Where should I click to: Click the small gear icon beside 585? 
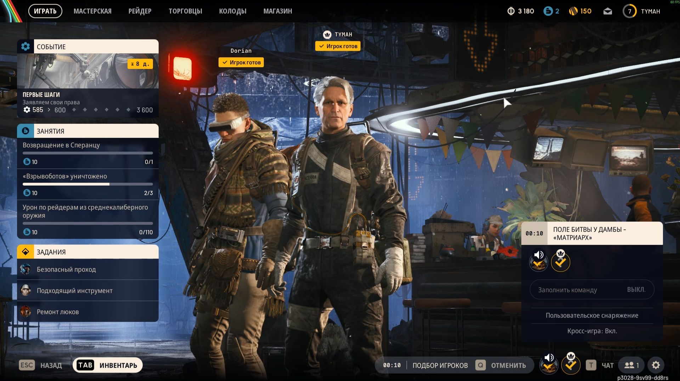27,110
